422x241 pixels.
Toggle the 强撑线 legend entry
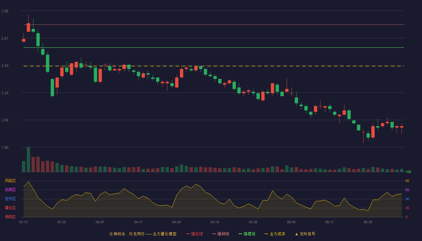click(247, 234)
